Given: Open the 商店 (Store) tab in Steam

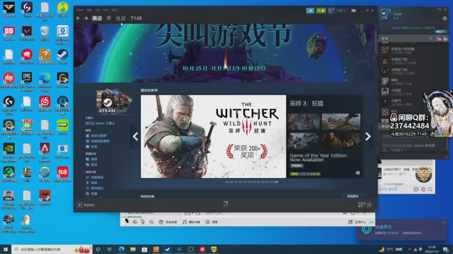Looking at the screenshot, I should coord(97,19).
